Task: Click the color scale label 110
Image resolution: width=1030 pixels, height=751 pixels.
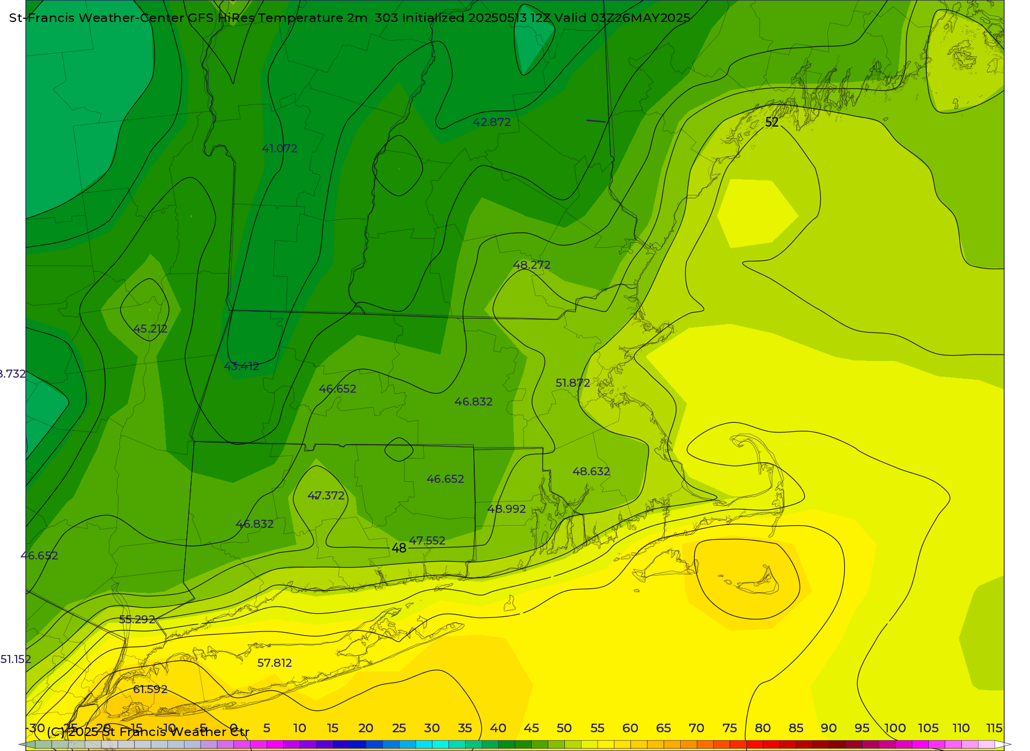Action: (961, 728)
